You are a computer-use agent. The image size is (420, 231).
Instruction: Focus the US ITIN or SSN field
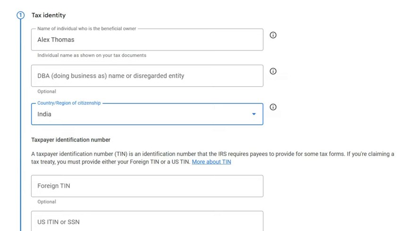(x=147, y=221)
